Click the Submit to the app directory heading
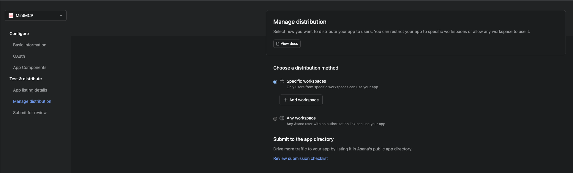 coord(303,139)
